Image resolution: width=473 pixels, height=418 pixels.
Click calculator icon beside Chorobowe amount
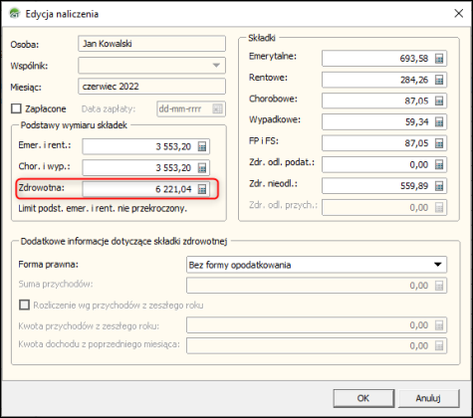click(439, 101)
